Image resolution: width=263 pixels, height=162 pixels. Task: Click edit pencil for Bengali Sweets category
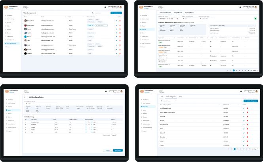point(244,124)
